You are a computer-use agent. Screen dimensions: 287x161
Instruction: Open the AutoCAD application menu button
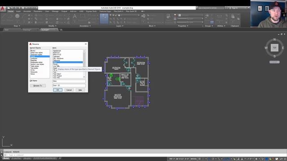3,8
